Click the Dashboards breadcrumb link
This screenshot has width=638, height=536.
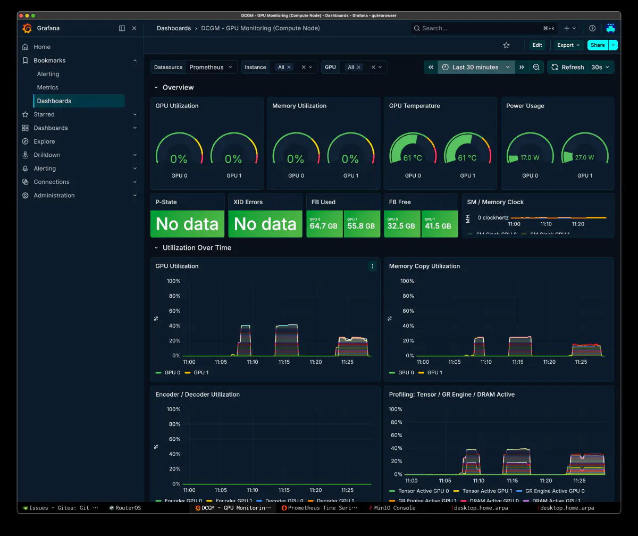[174, 28]
